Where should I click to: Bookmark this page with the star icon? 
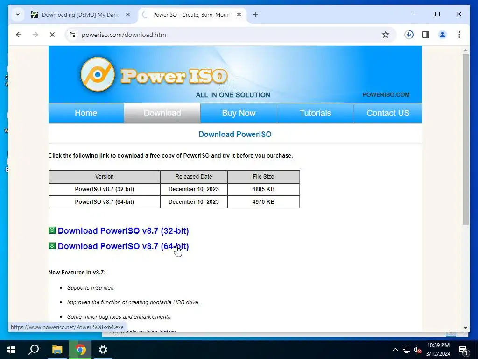click(x=385, y=35)
